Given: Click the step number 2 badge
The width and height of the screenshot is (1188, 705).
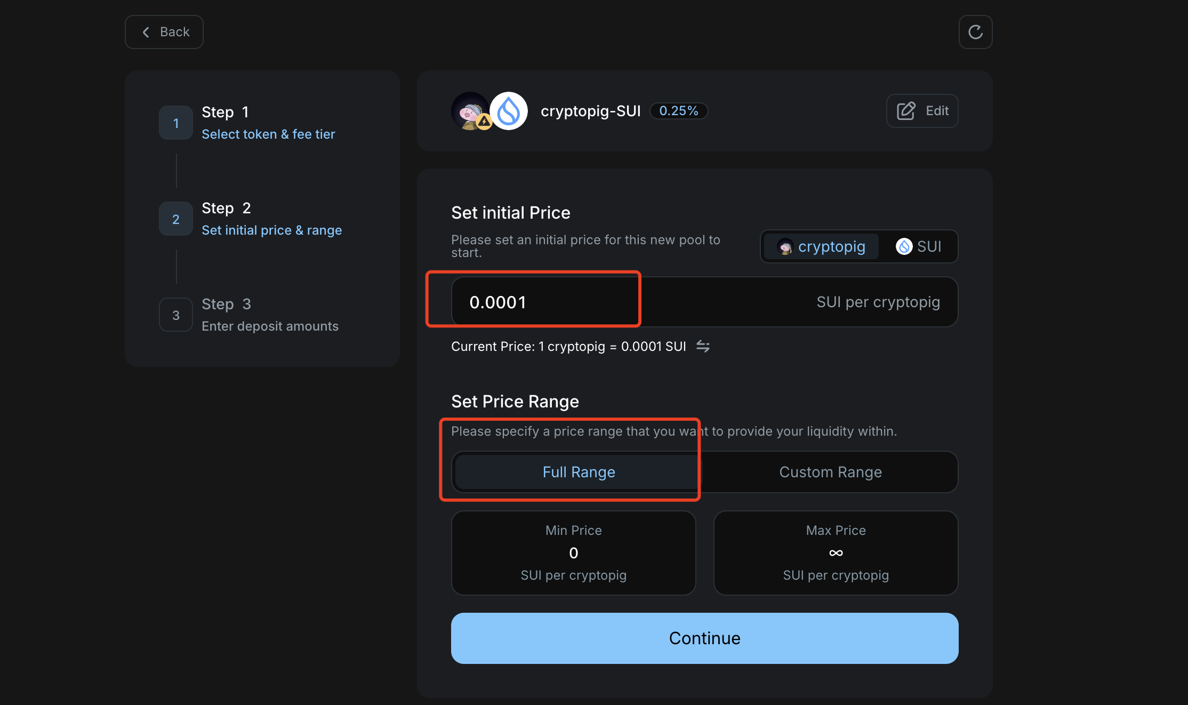Looking at the screenshot, I should click(176, 219).
